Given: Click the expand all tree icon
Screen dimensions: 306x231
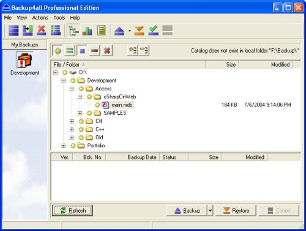Looking at the screenshot, I should (x=133, y=51).
